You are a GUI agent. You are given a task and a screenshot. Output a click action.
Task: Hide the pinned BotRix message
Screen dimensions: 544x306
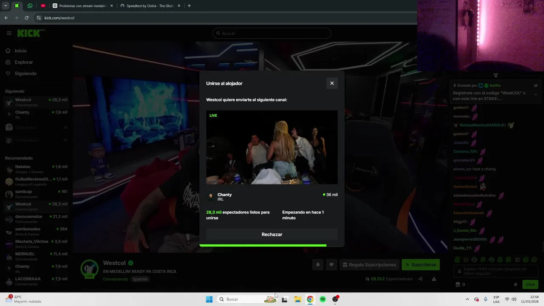click(x=535, y=85)
